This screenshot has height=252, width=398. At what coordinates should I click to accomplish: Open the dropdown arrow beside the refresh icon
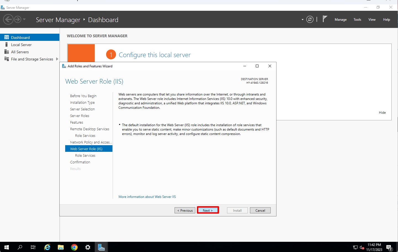point(302,19)
